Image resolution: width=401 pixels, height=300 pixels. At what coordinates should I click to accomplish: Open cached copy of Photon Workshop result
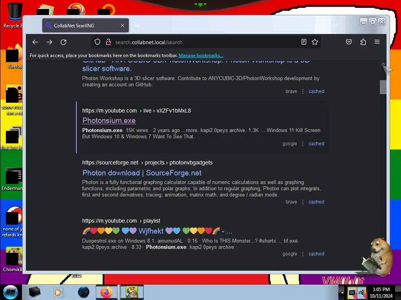(x=316, y=91)
